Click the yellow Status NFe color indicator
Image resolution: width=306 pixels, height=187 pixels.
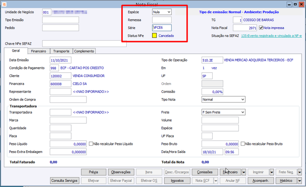click(x=155, y=36)
